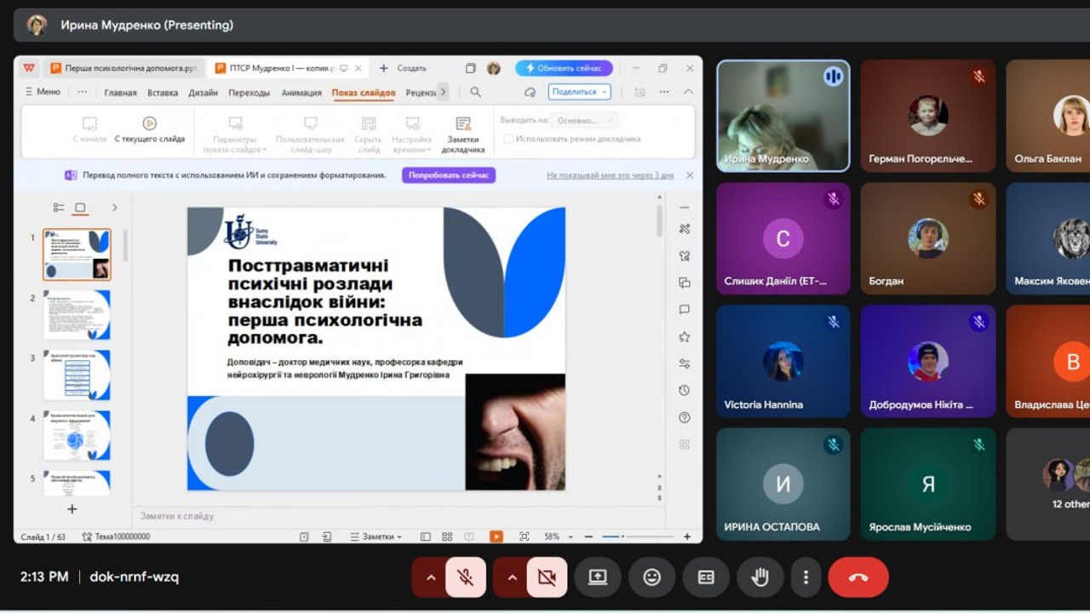Screen dimensions: 1090x613
Task: Switch to the Анимация ribbon tab
Action: (x=301, y=93)
